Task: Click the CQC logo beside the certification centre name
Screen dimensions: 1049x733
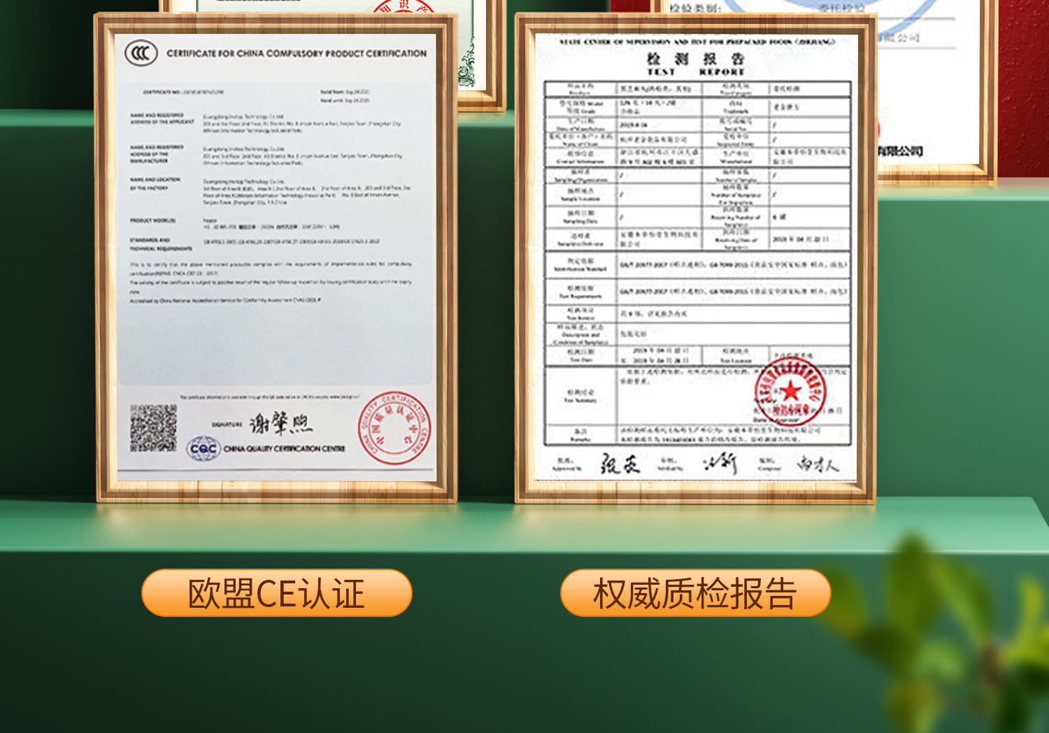Action: [x=204, y=448]
